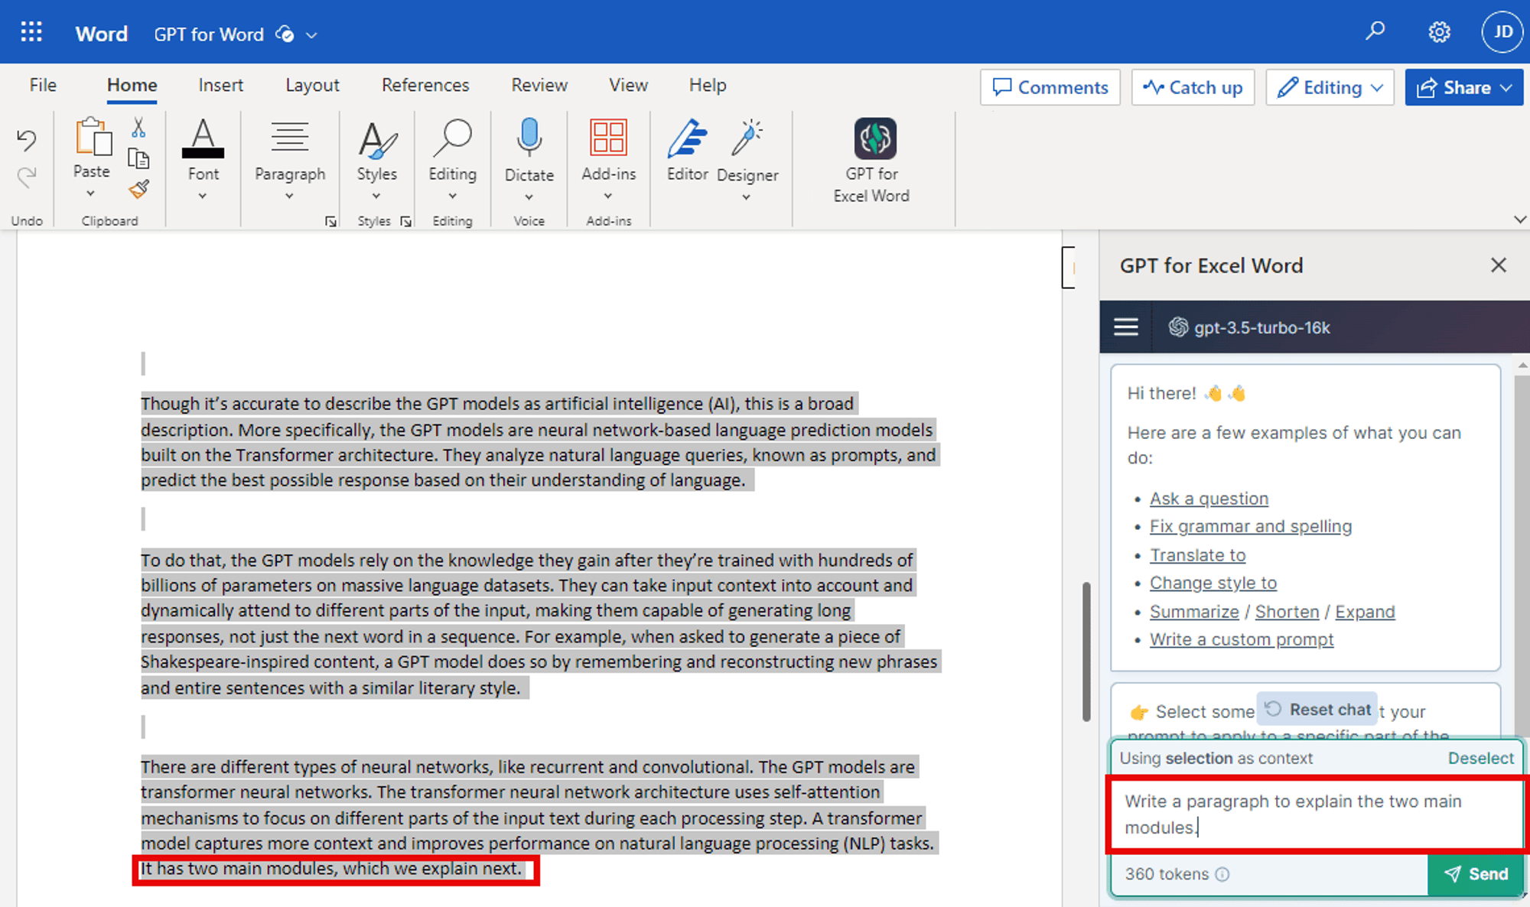Close the GPT for Excel Word panel
The height and width of the screenshot is (907, 1530).
(1498, 265)
